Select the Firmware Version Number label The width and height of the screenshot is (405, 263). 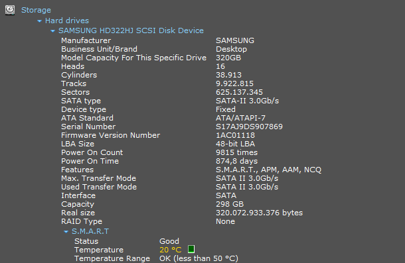(111, 135)
